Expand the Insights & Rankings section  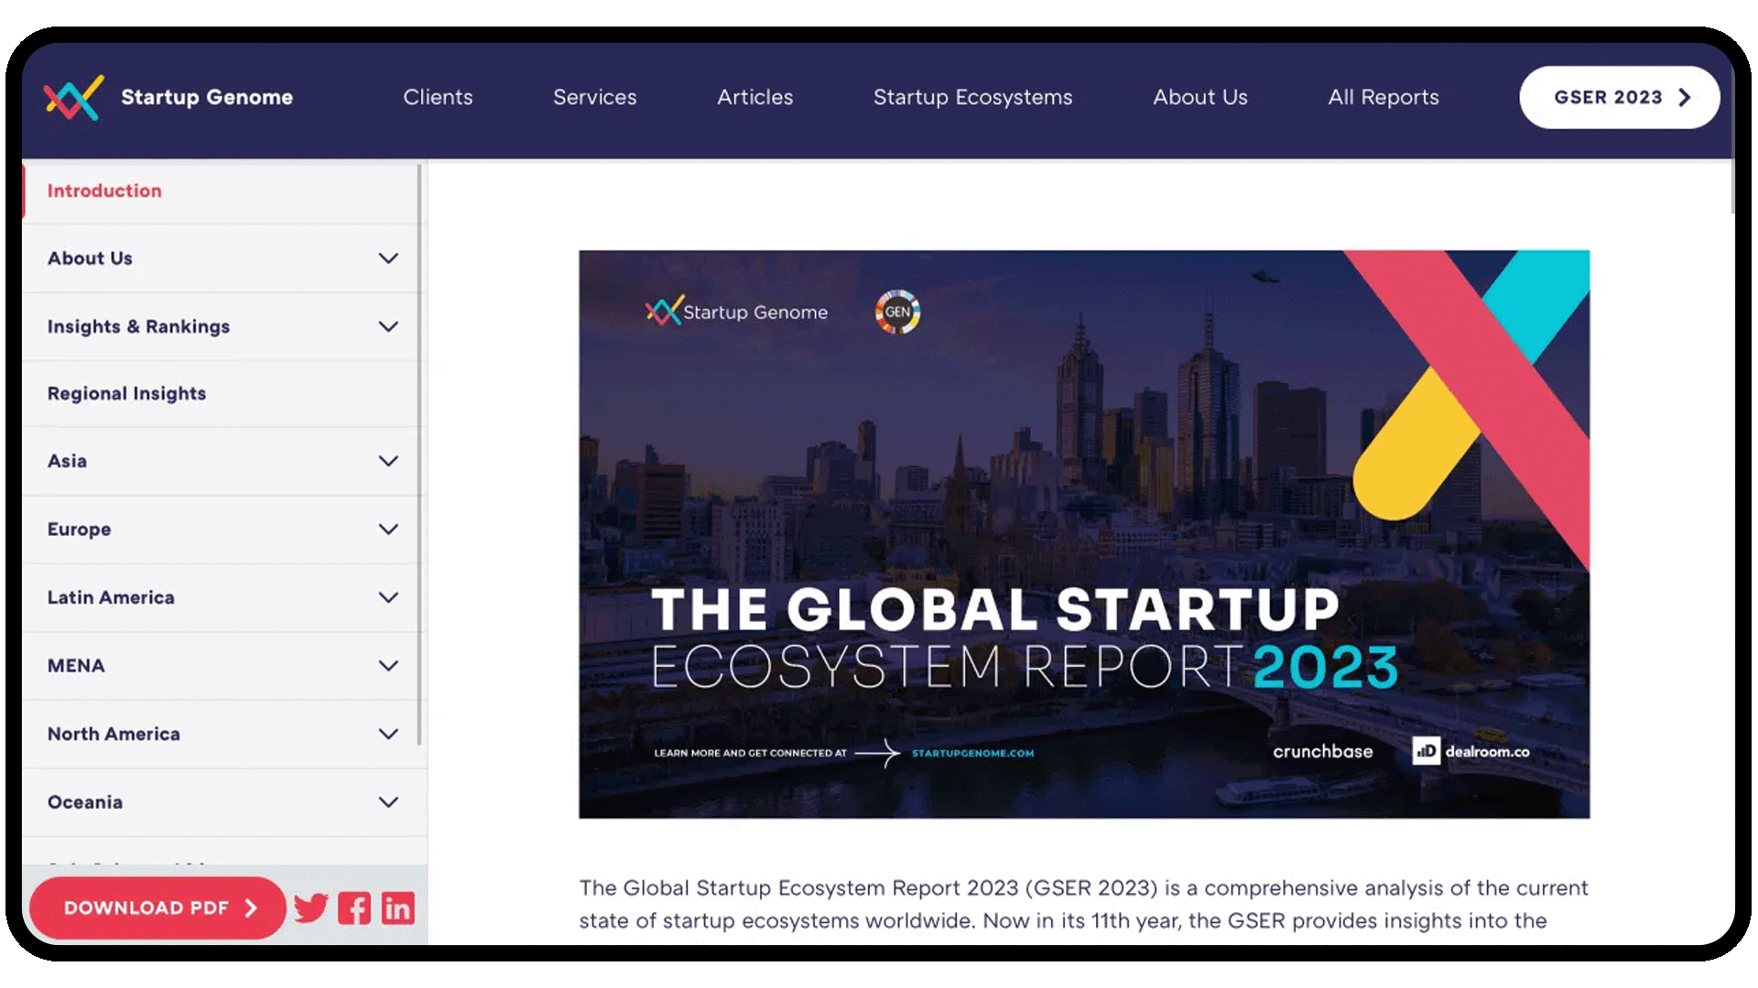388,326
